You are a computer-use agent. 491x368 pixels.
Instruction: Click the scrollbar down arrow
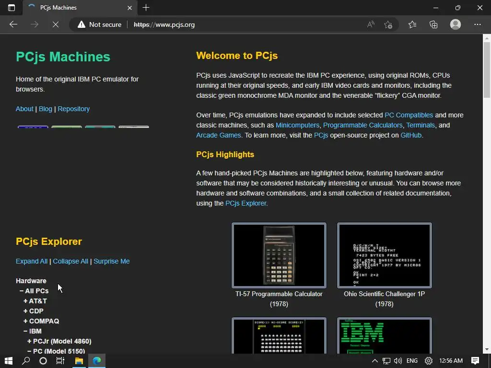pyautogui.click(x=487, y=349)
